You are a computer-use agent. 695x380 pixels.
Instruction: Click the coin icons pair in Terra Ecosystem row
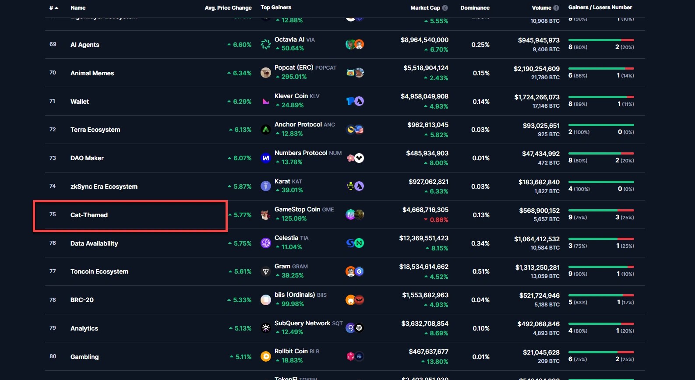coord(355,130)
